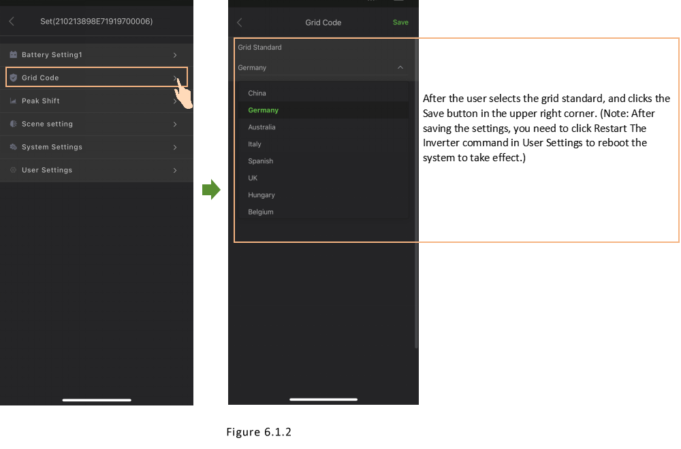
Task: Choose Belgium grid standard option
Action: (260, 212)
